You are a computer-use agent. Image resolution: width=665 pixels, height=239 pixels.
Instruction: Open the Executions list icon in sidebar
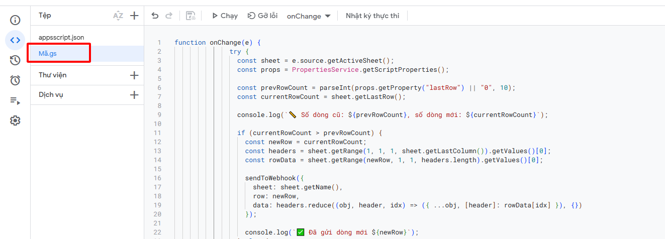15,100
